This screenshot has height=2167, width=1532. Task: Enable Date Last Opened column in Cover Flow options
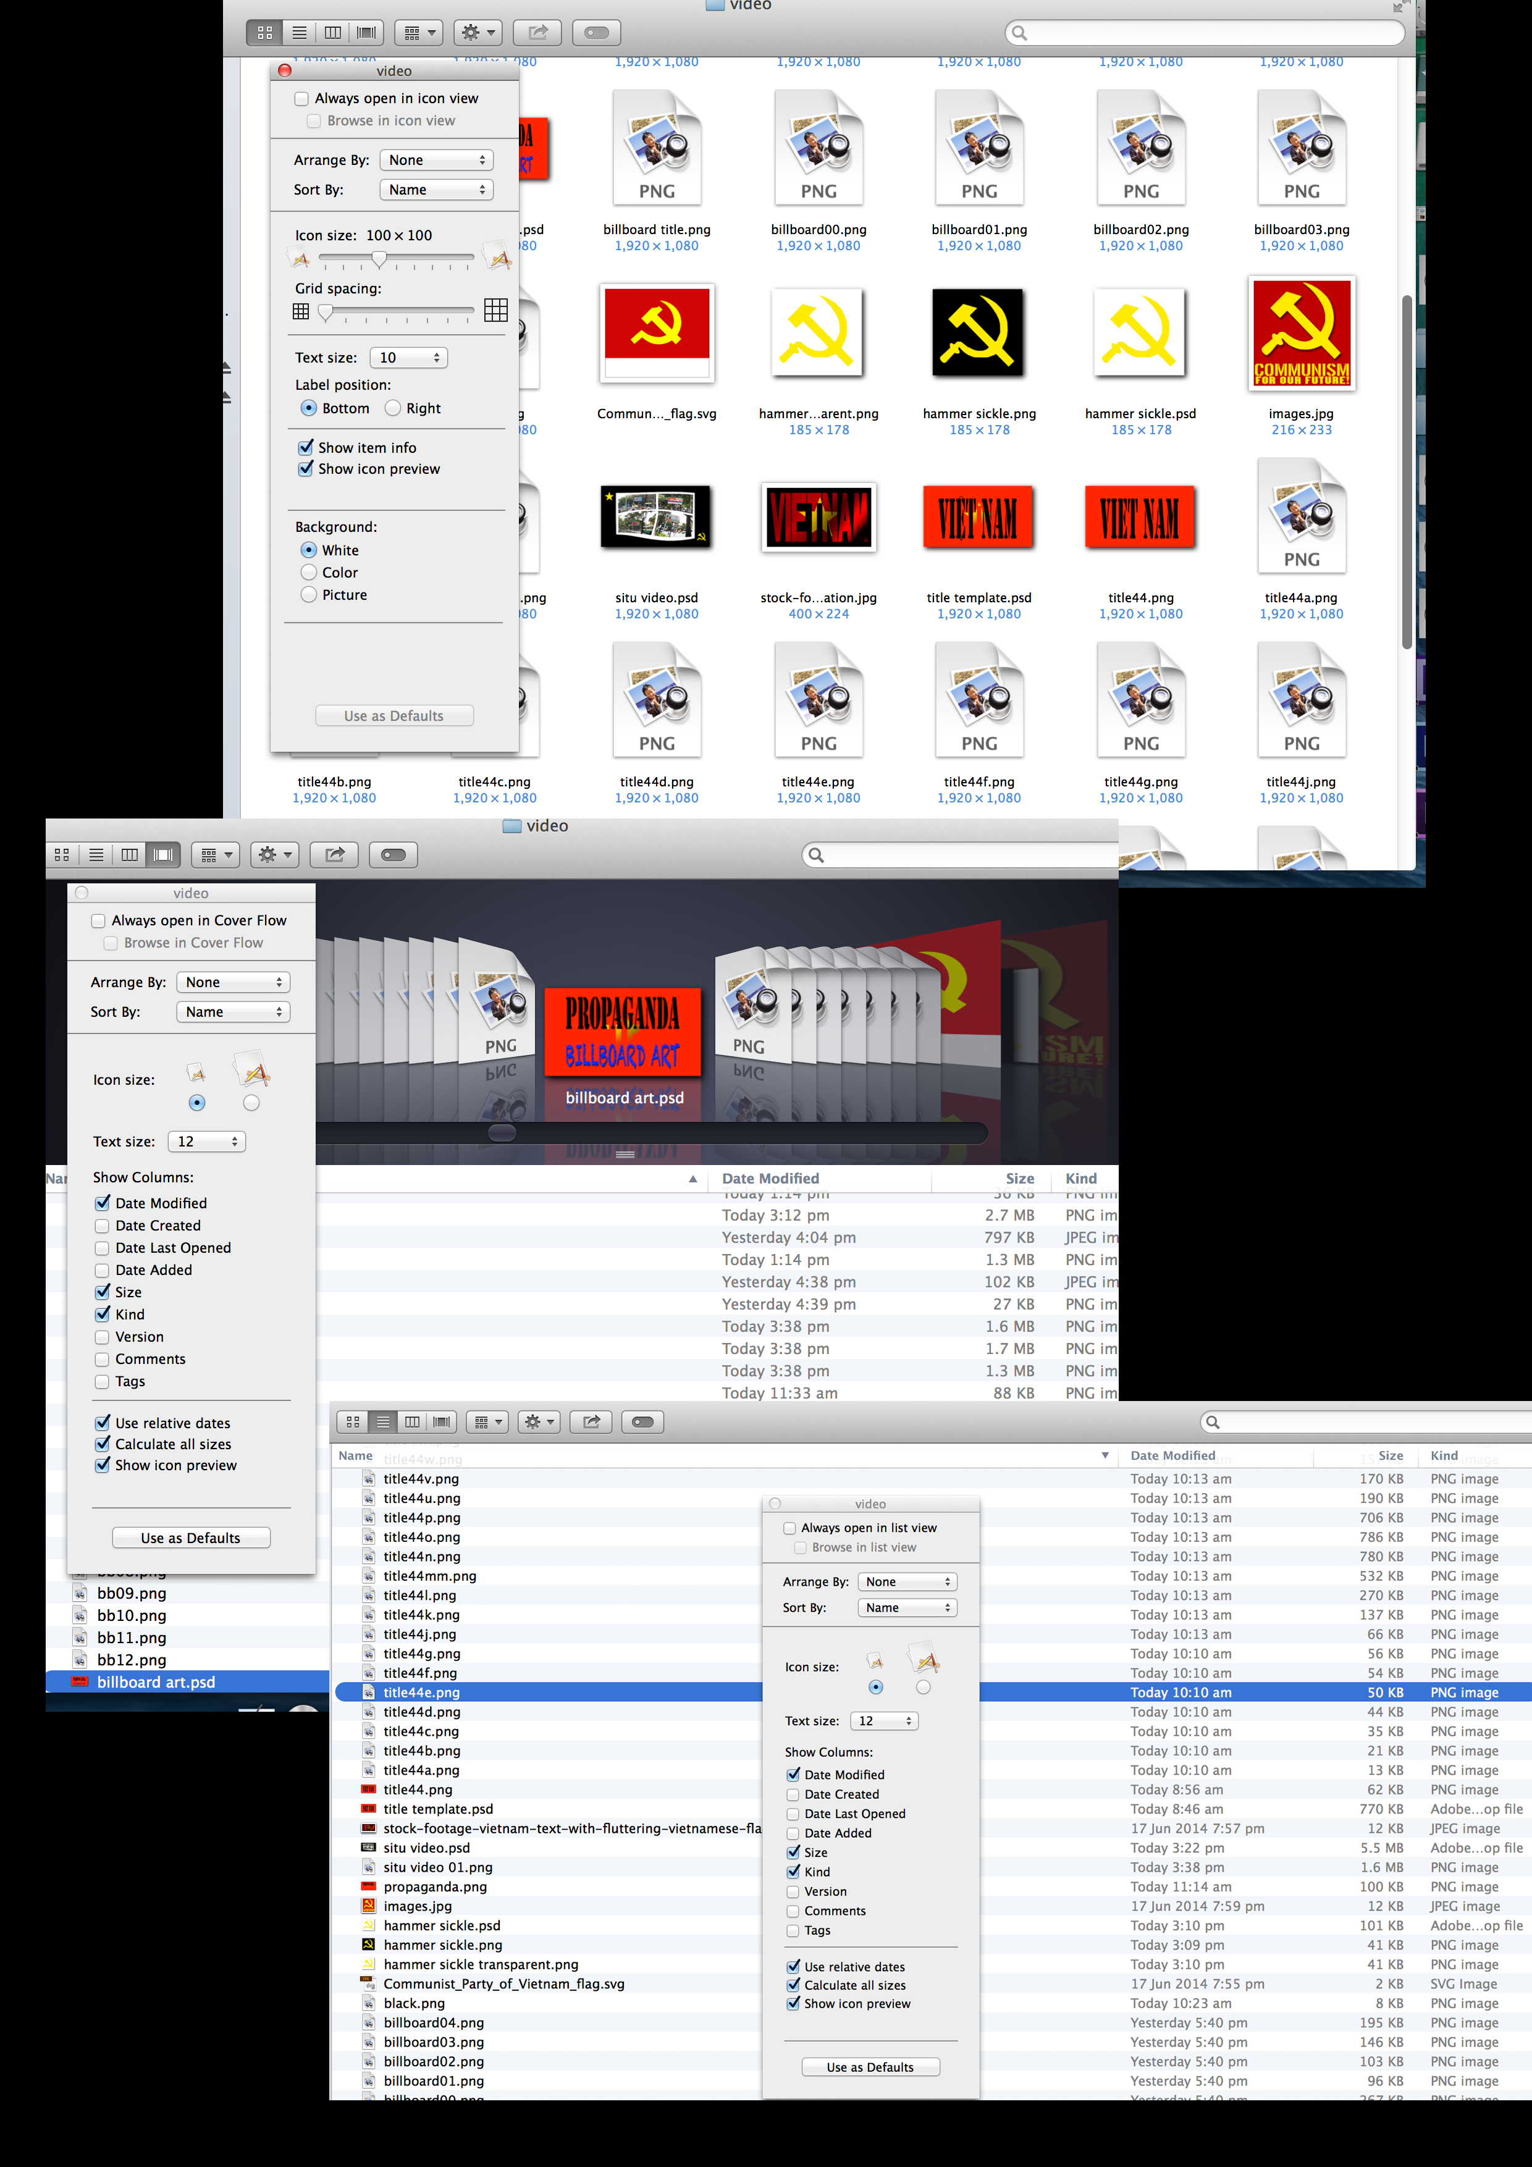(102, 1248)
